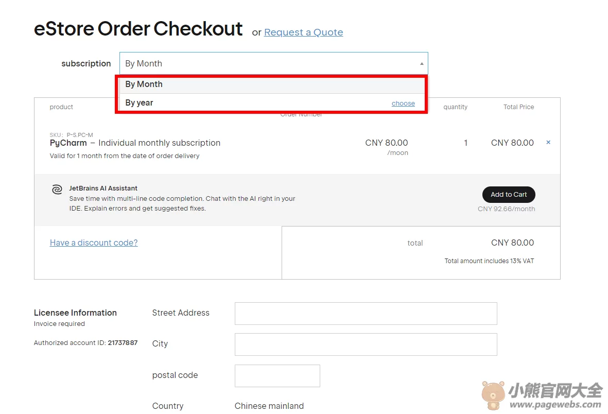The width and height of the screenshot is (608, 414).
Task: Click the subscription dropdown arrow triangle
Action: [422, 64]
